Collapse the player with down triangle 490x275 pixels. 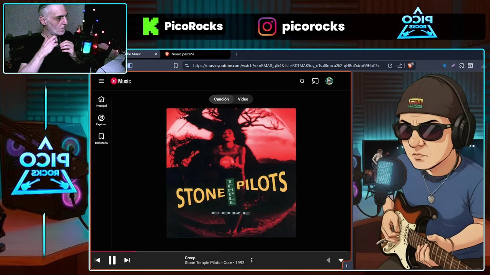pos(341,260)
